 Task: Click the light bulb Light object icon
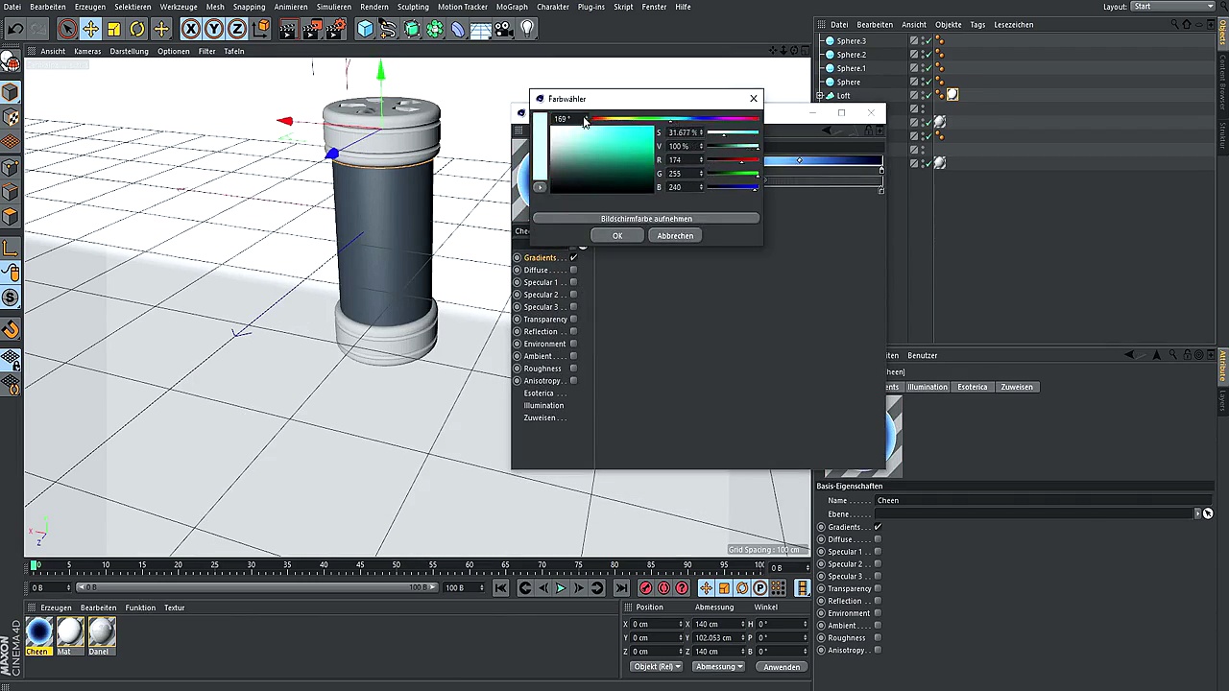pyautogui.click(x=527, y=30)
